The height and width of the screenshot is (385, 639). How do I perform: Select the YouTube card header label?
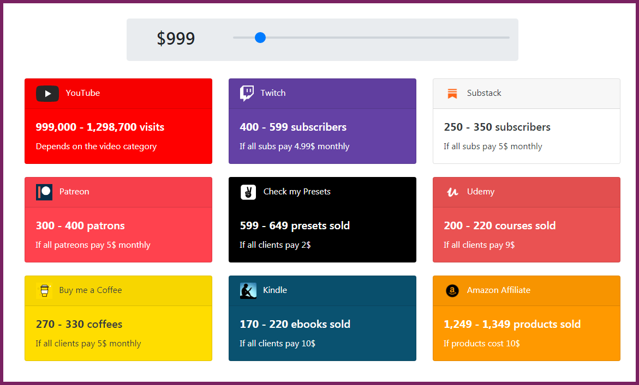83,93
